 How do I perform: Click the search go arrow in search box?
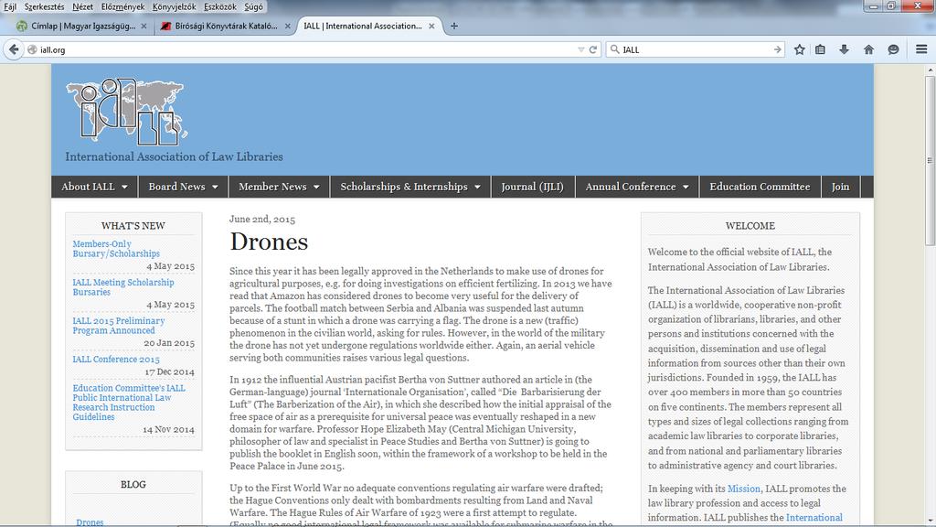pyautogui.click(x=777, y=49)
